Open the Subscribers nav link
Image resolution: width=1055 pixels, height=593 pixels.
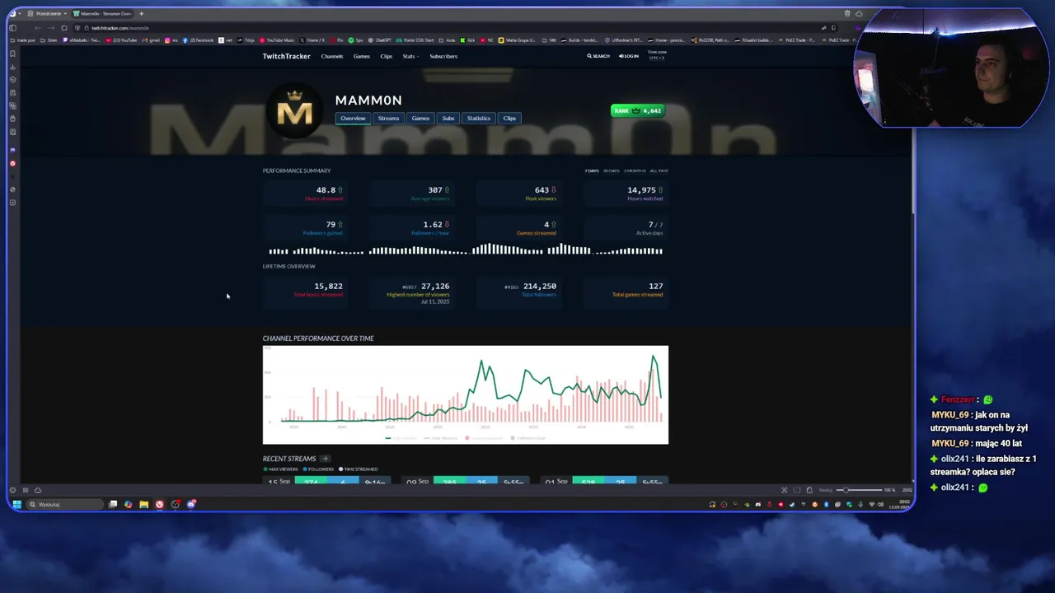point(443,56)
